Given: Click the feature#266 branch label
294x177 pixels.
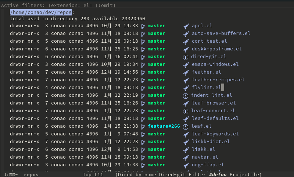Looking at the screenshot, I should 164,126.
